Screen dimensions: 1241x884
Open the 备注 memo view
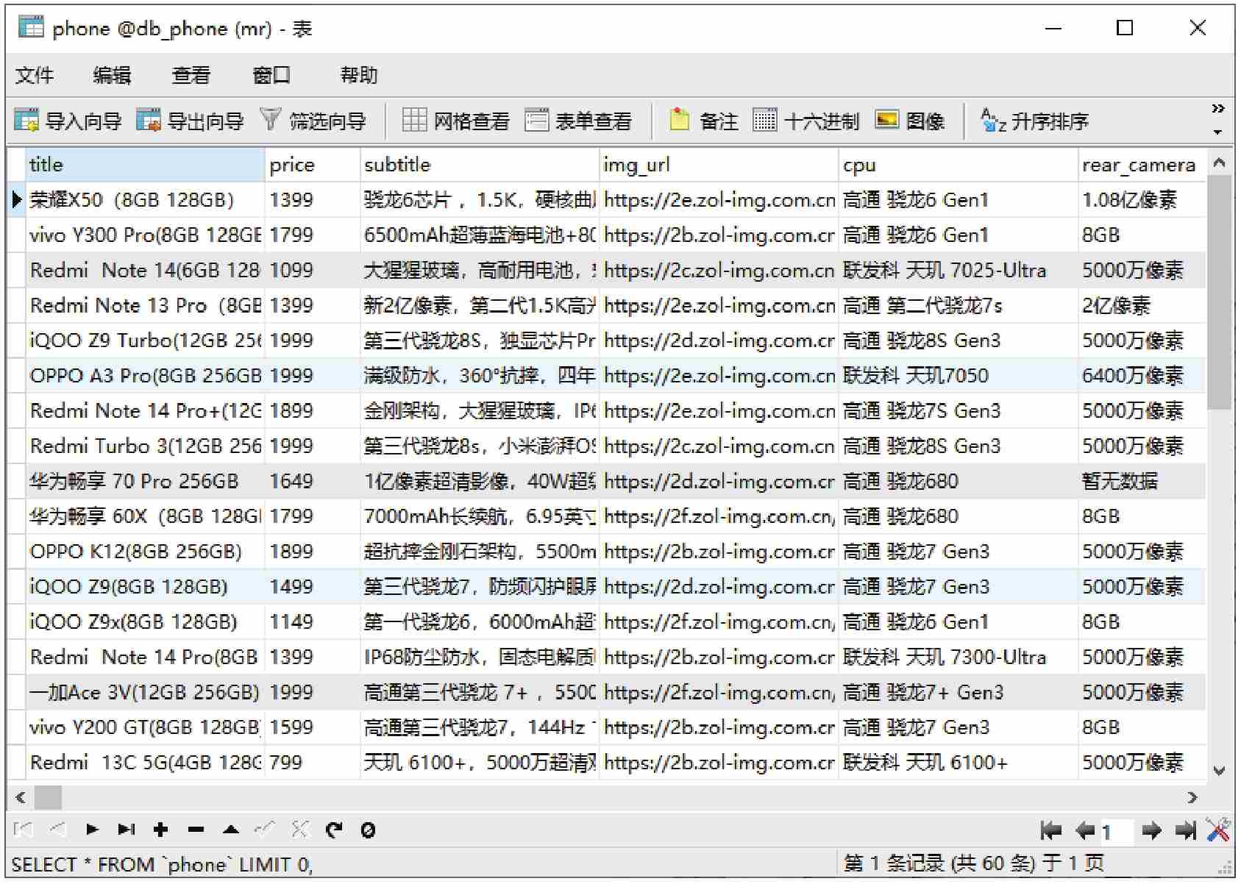[x=703, y=121]
